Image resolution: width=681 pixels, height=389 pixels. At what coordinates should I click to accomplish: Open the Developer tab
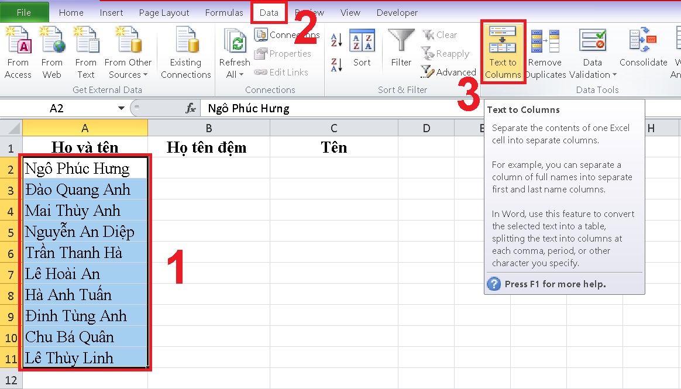click(x=397, y=13)
